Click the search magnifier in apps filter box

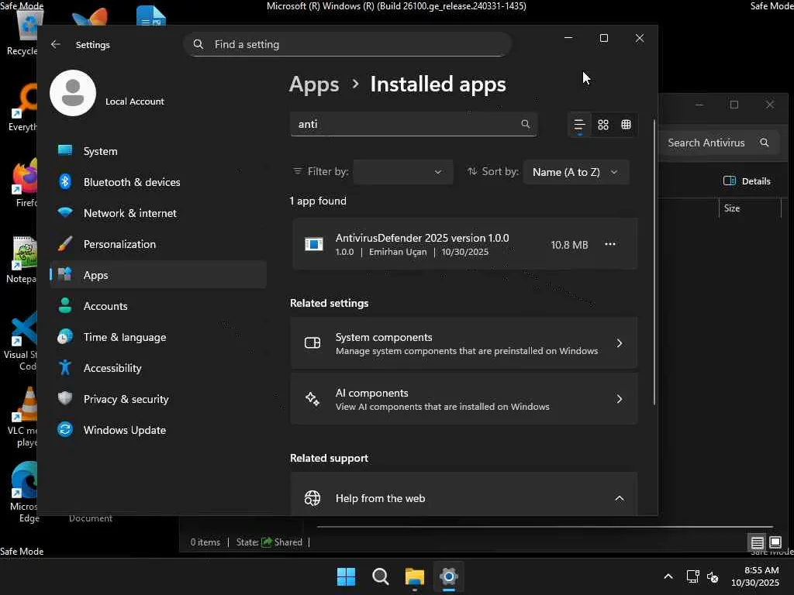[525, 124]
